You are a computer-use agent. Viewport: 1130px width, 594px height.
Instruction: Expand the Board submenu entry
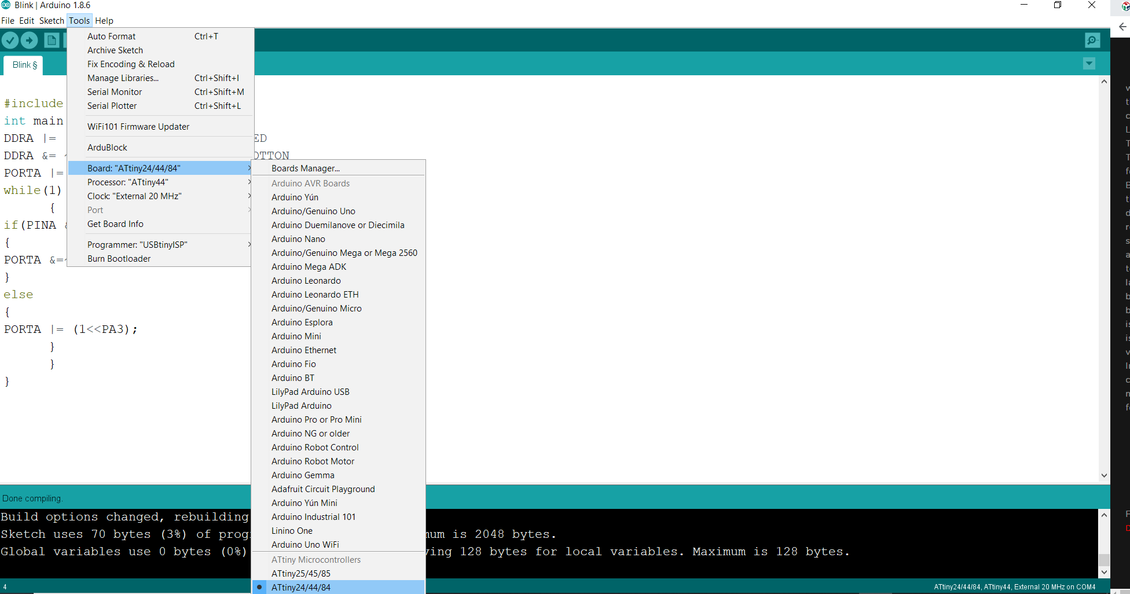point(160,168)
